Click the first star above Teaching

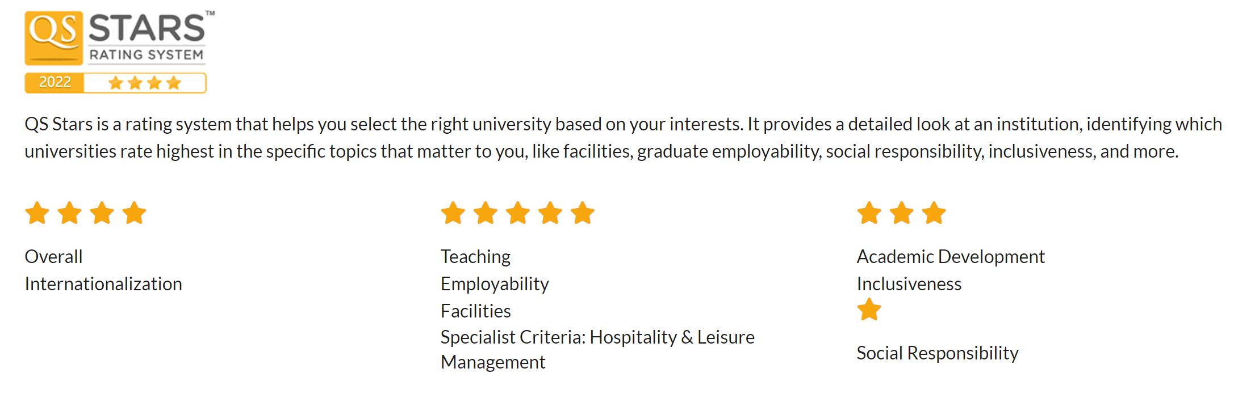(x=453, y=214)
